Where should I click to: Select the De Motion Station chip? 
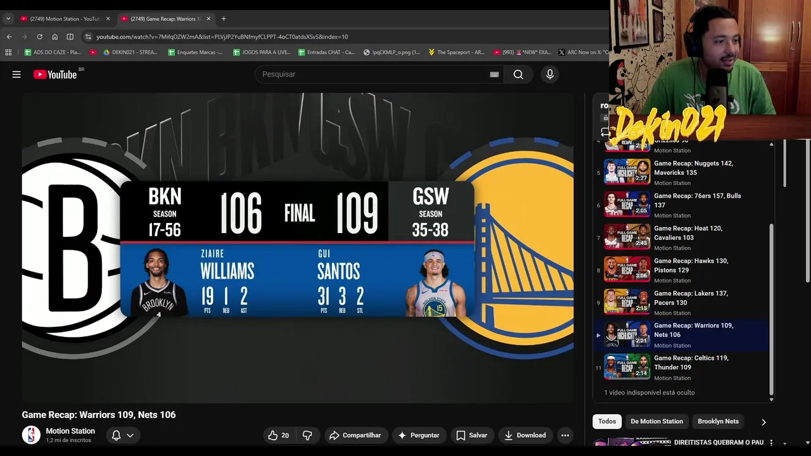point(657,421)
